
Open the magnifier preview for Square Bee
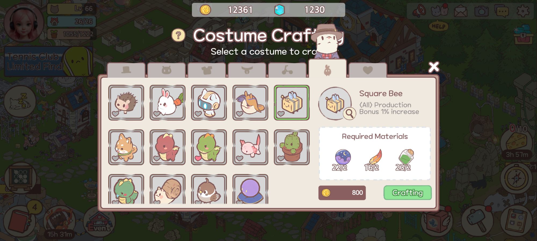[349, 114]
